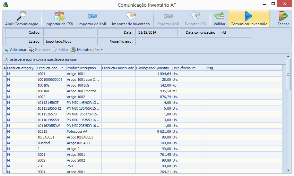Click the Editar pencil icon
The width and height of the screenshot is (294, 176).
click(x=55, y=50)
